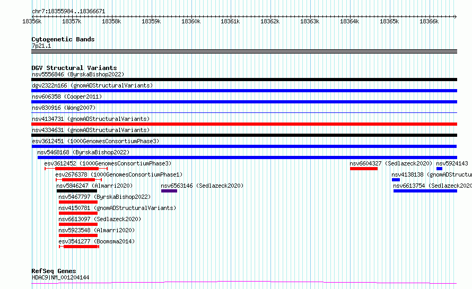Click nsv5467797 (ByrskaBishop2022) label
This screenshot has width=472, height=289.
(104, 197)
